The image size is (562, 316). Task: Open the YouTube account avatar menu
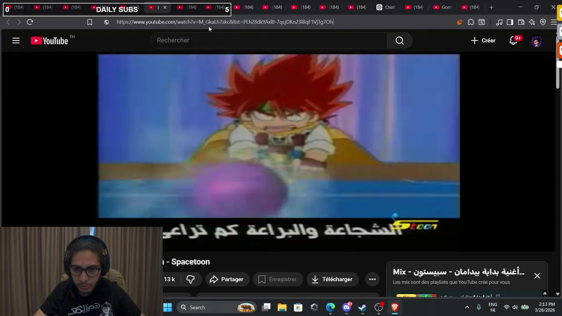point(537,41)
